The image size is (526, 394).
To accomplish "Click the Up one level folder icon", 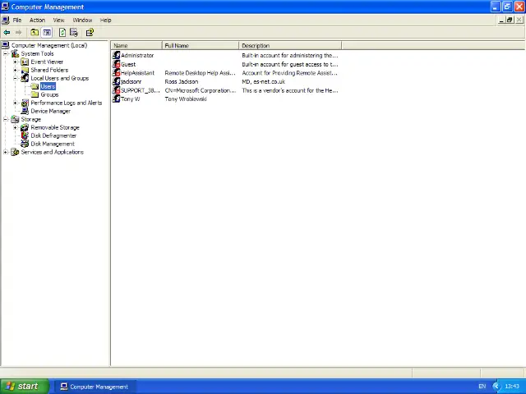I will pyautogui.click(x=35, y=33).
